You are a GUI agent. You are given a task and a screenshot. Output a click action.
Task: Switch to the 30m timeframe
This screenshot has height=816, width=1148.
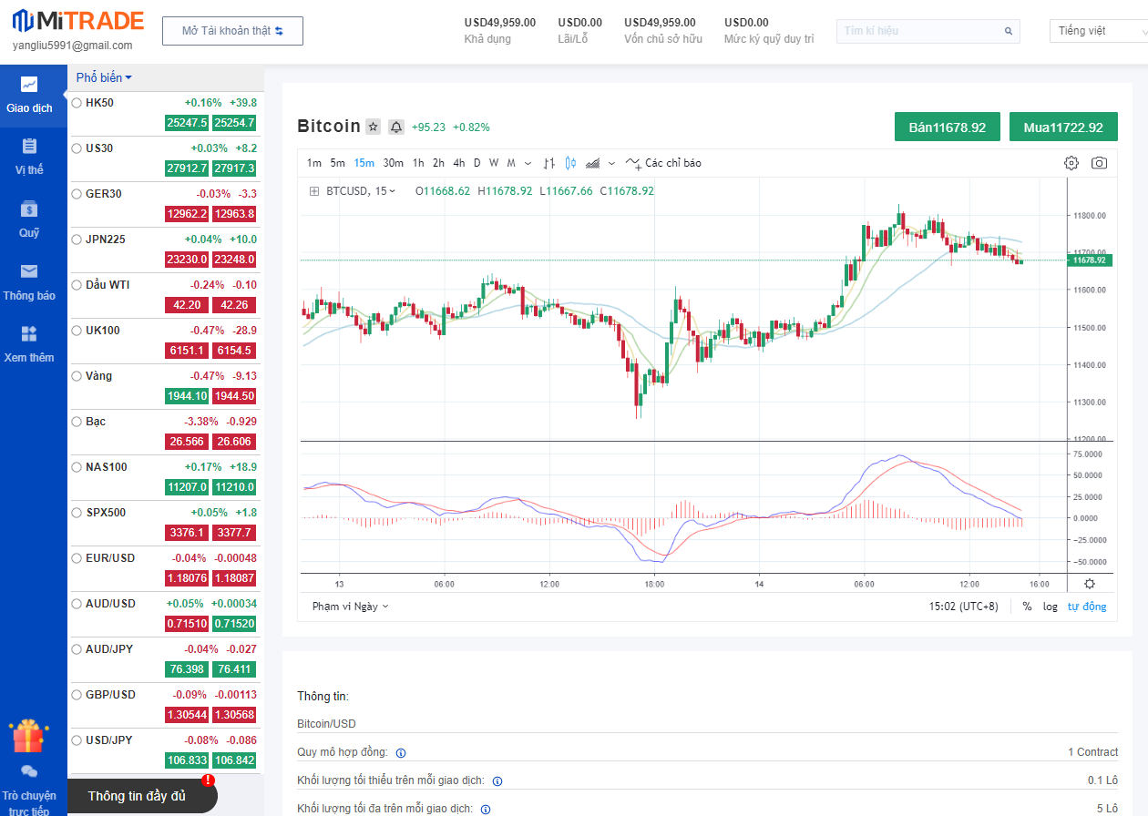(x=393, y=163)
